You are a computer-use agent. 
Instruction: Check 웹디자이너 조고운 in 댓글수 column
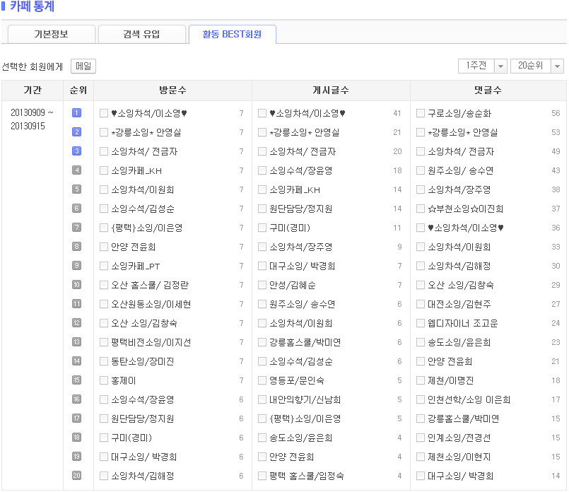click(421, 323)
